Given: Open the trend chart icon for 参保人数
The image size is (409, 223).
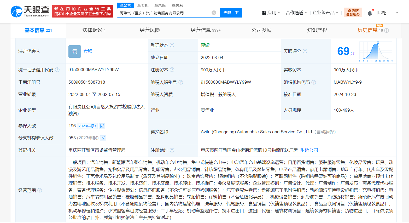Looking at the screenshot, I should [x=102, y=126].
